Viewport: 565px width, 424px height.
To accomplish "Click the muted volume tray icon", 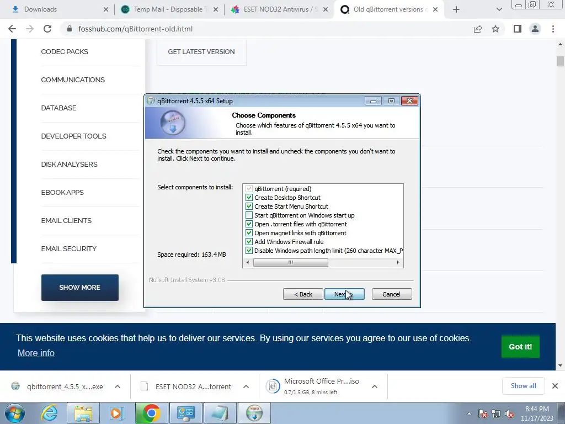I will point(509,414).
